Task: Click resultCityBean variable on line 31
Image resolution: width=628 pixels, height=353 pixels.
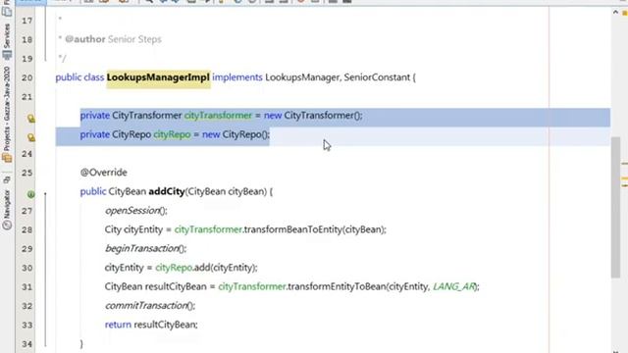Action: 176,286
